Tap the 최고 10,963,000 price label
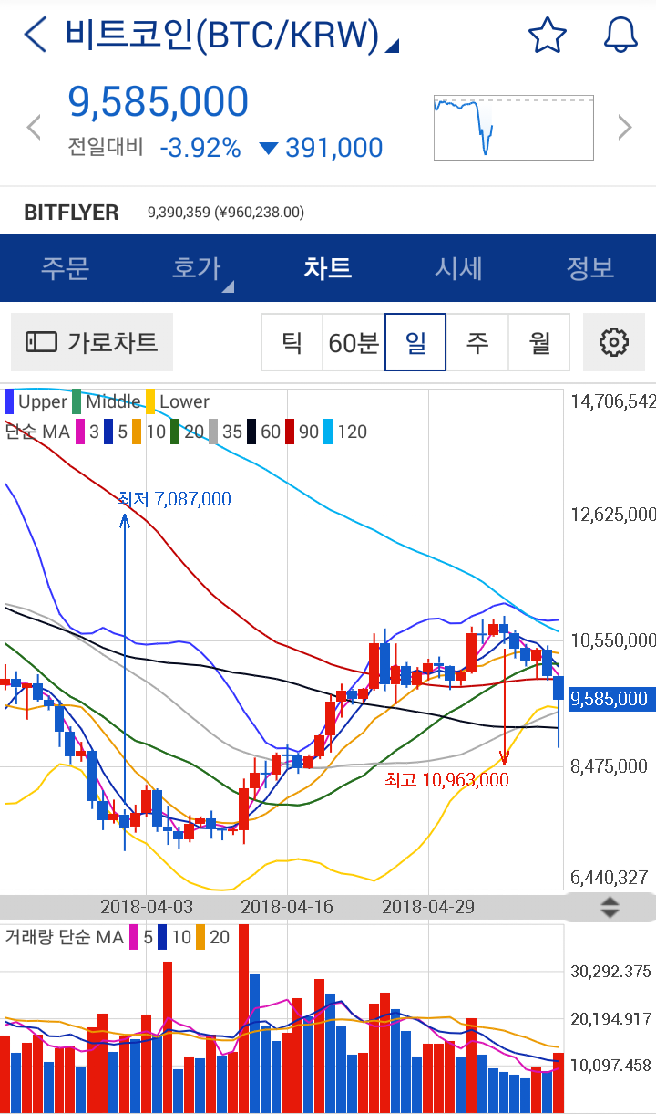Image resolution: width=656 pixels, height=1114 pixels. [446, 779]
